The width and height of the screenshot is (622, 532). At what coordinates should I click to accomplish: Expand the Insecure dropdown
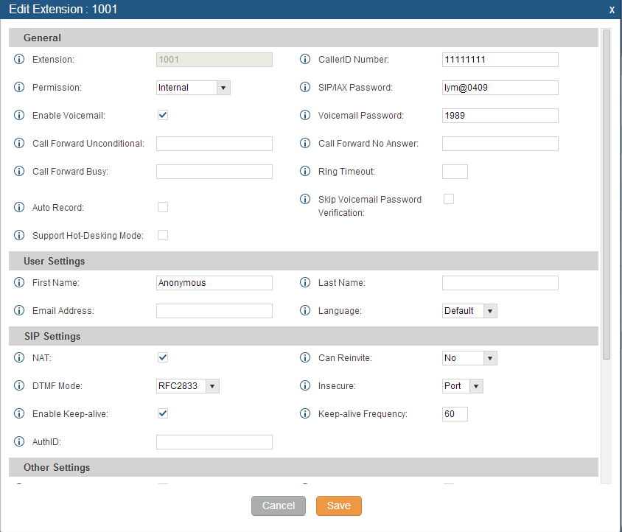[x=463, y=386]
